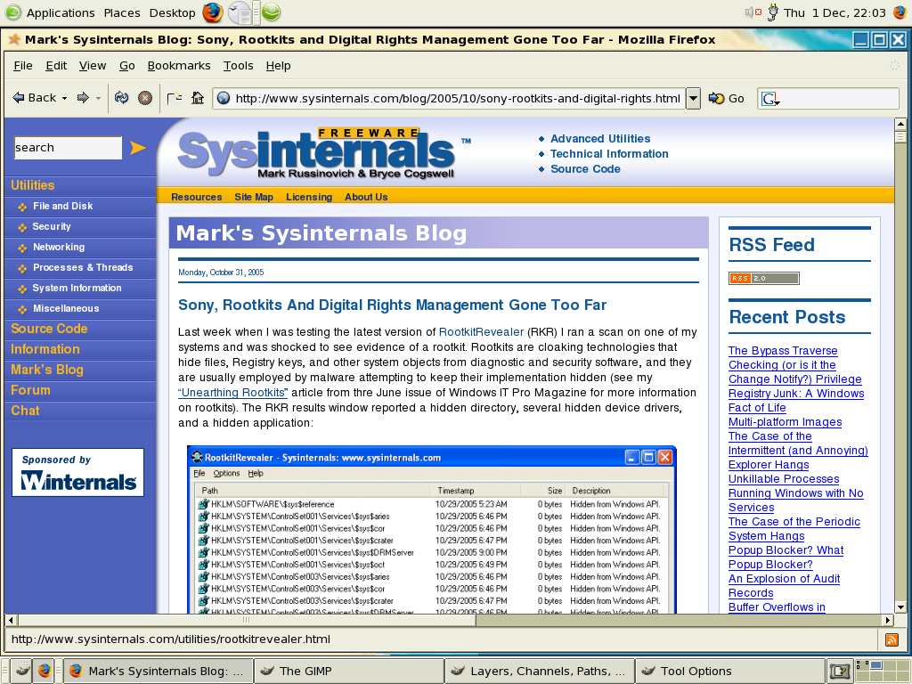
Task: Click the help icon in bottom panel
Action: 839,672
